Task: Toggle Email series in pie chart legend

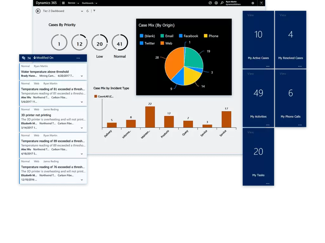Action: click(x=167, y=36)
